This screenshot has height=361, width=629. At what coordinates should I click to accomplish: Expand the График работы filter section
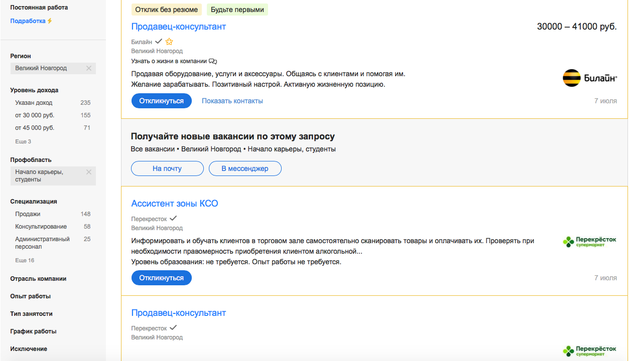33,331
